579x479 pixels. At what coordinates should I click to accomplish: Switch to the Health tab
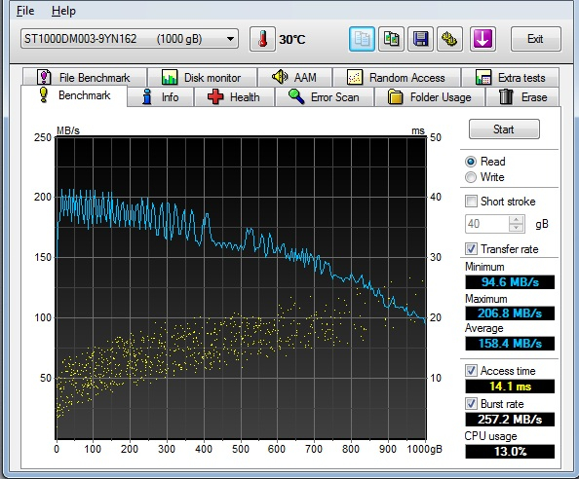coord(235,97)
